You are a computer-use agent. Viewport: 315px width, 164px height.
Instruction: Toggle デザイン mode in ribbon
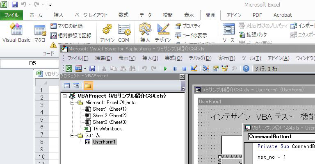(x=163, y=33)
